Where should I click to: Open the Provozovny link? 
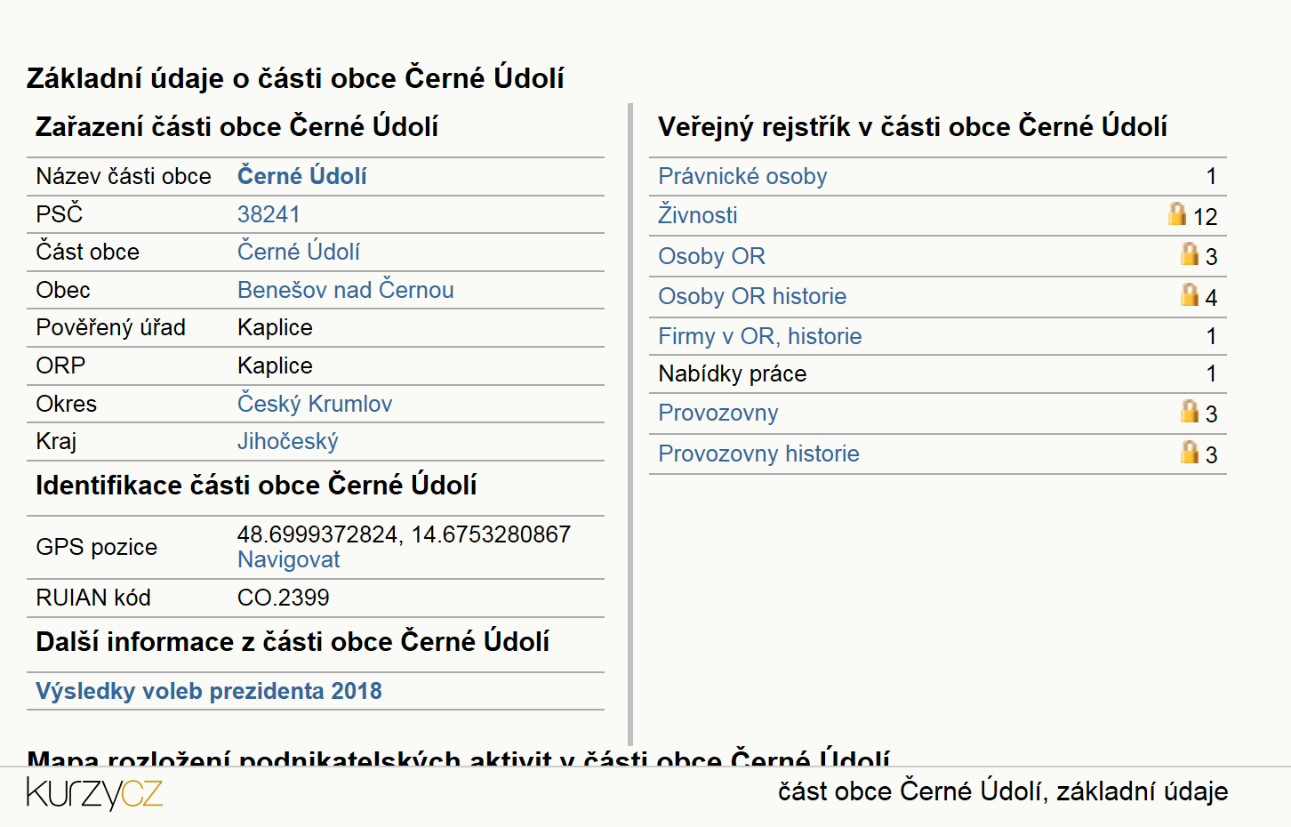pos(718,413)
